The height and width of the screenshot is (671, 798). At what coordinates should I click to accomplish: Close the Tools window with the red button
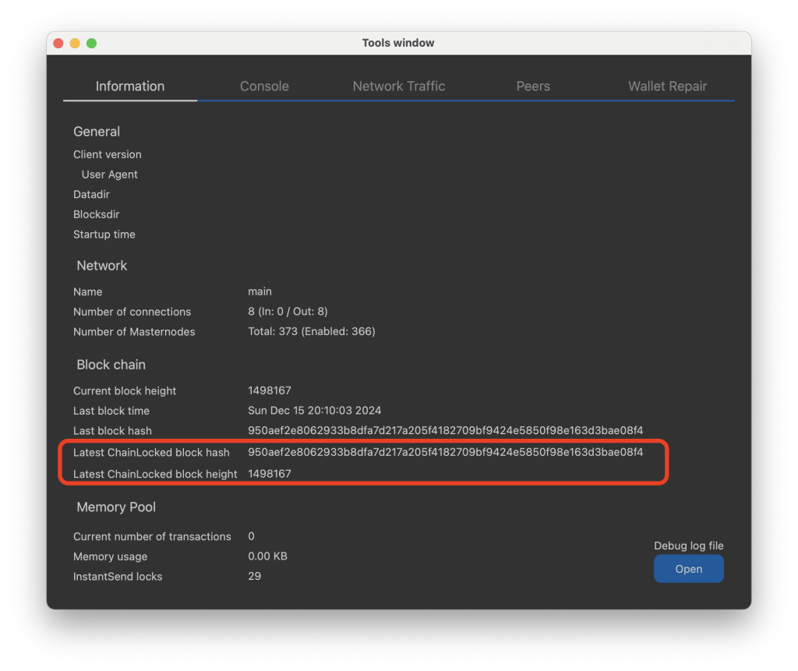coord(58,44)
